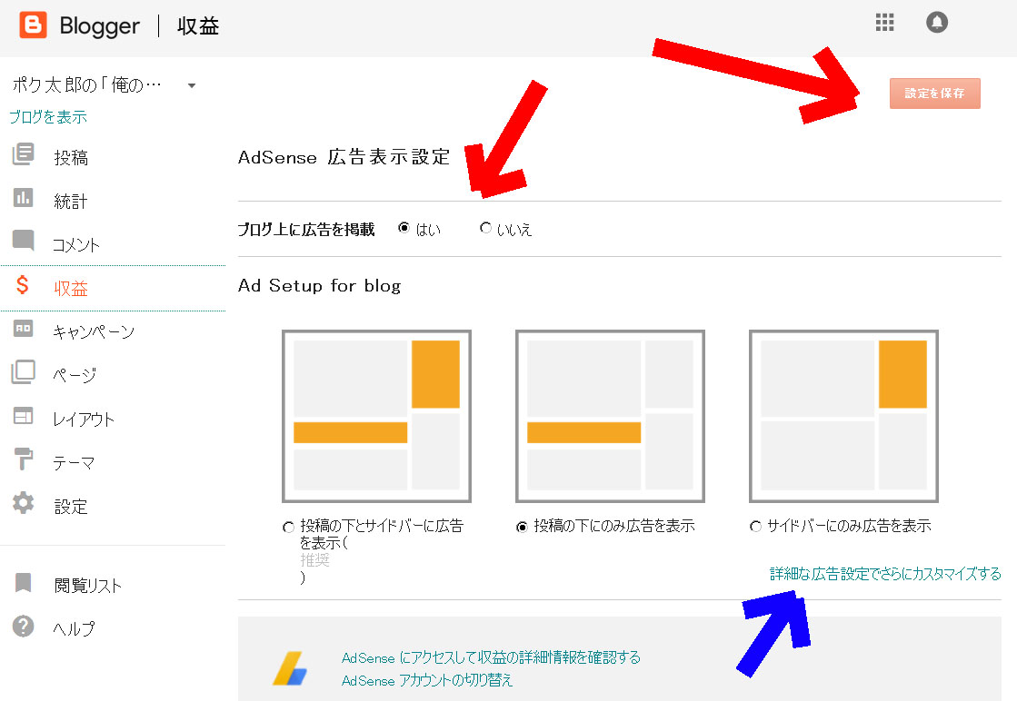Open ヘルプ in the sidebar
This screenshot has height=701, width=1017.
click(x=74, y=628)
